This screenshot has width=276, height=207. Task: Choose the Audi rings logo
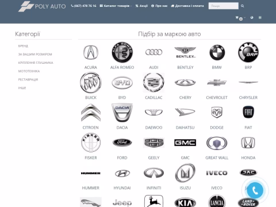154,52
